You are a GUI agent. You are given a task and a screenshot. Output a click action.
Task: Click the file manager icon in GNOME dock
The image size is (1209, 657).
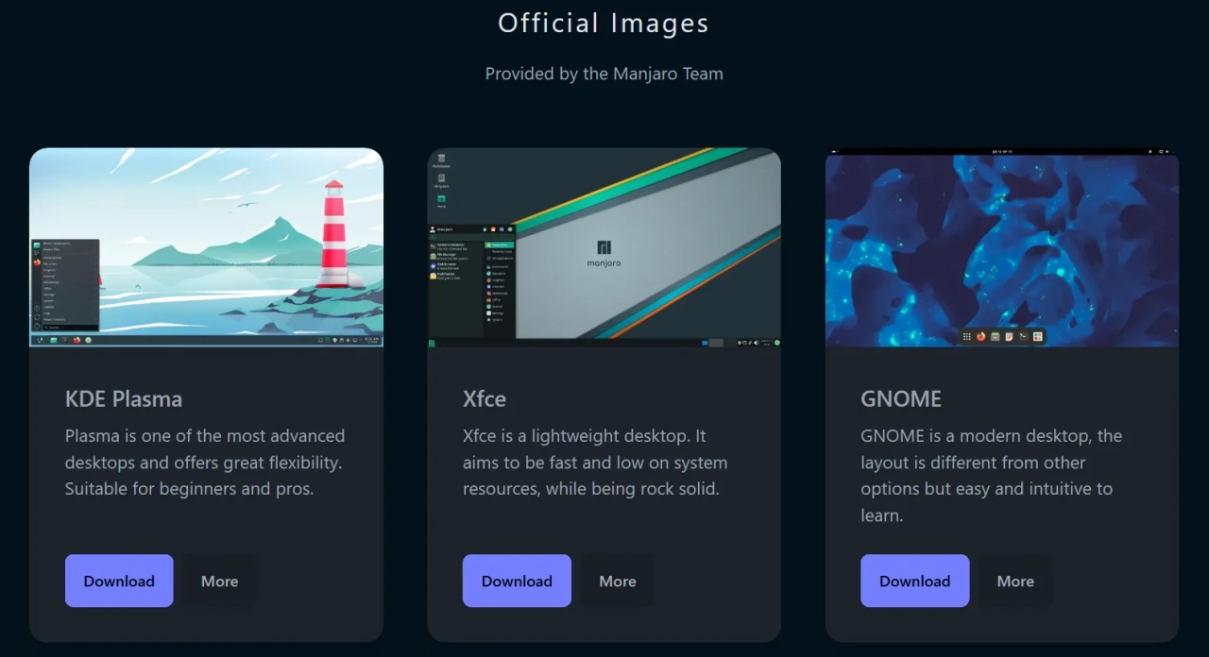click(x=995, y=337)
